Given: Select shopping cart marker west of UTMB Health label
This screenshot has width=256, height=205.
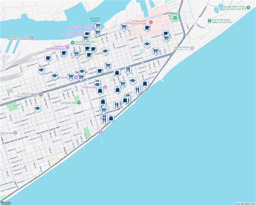Looking at the screenshot, I should (124, 28).
